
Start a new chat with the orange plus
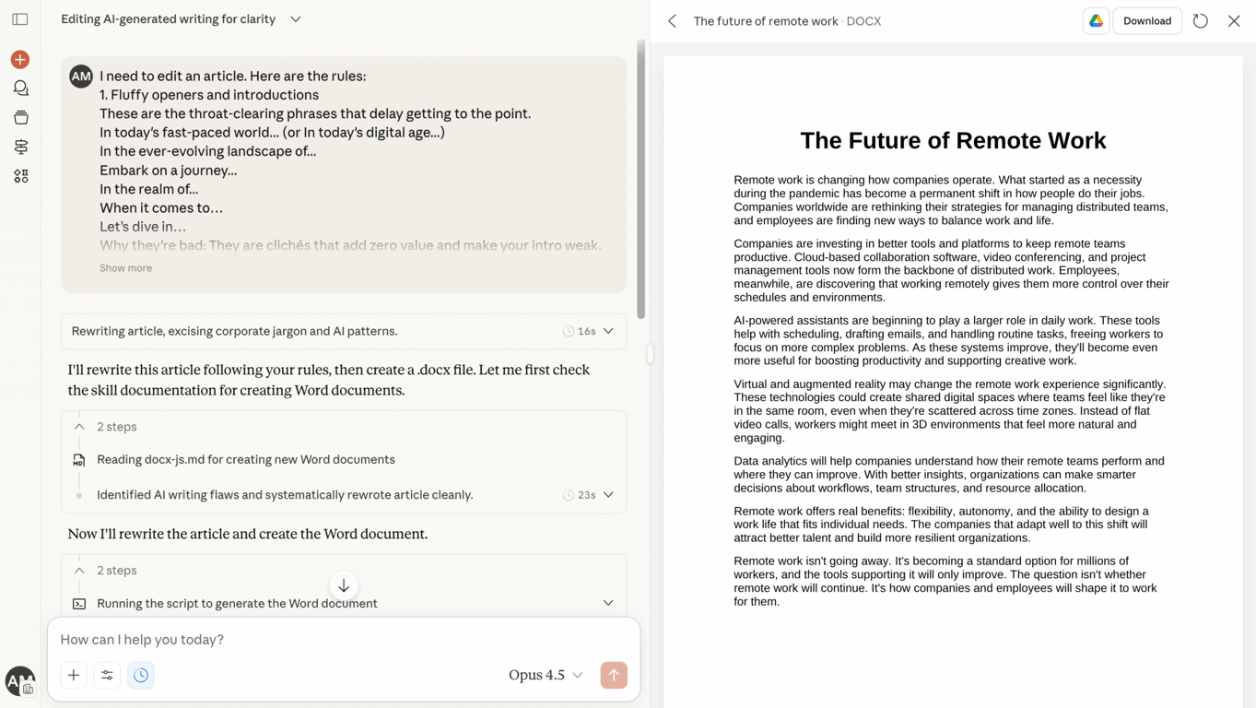(x=19, y=59)
